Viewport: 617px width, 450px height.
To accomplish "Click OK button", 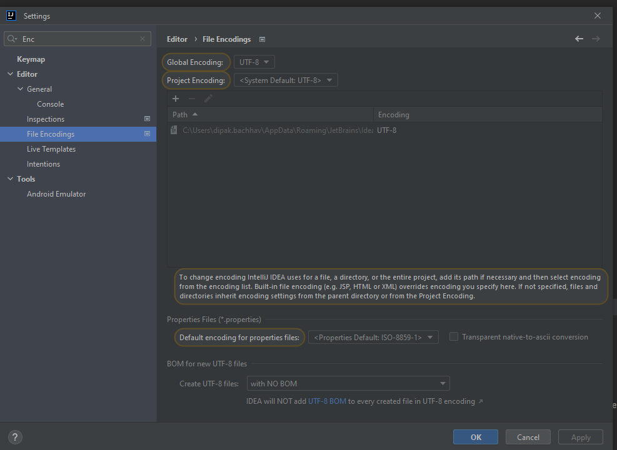I will click(x=475, y=437).
